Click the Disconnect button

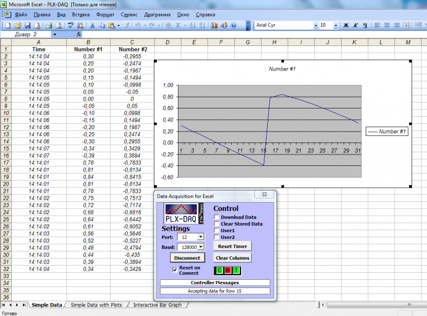click(187, 258)
